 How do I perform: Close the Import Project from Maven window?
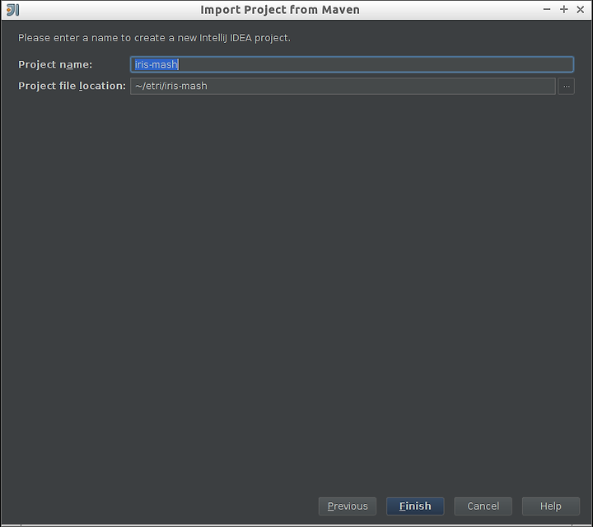pyautogui.click(x=581, y=9)
